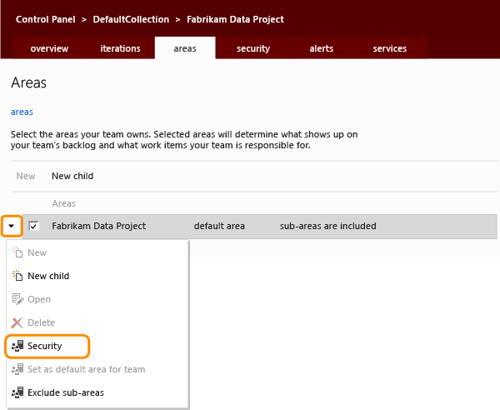This screenshot has width=500, height=410.
Task: Go to the alerts tab
Action: (x=322, y=48)
